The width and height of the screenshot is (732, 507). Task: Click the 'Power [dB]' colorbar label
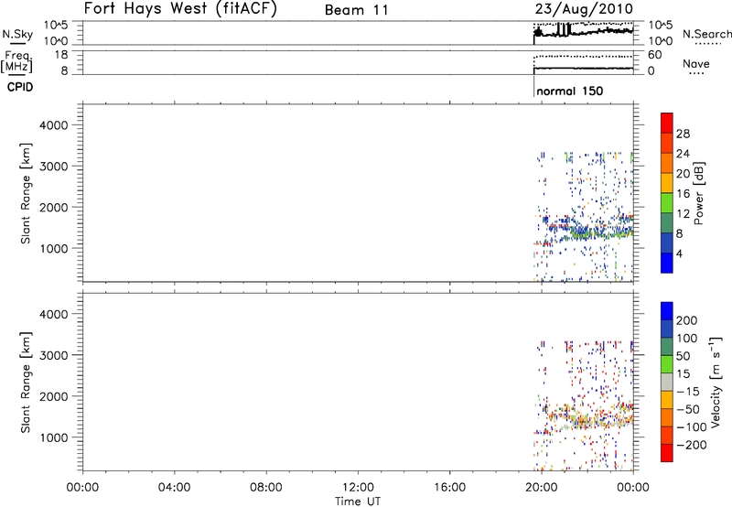699,193
